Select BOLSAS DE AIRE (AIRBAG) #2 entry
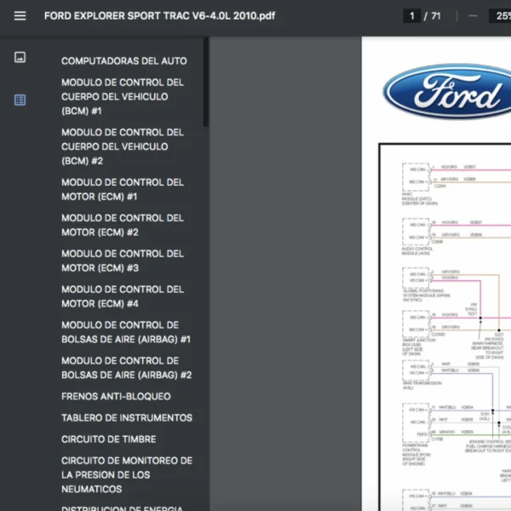Screen dimensions: 511x511 125,368
